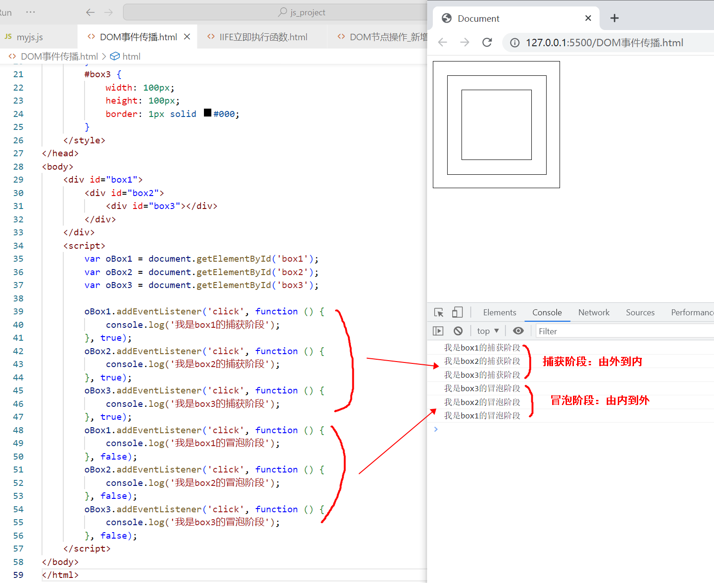Screen dimensions: 714x583
Task: Open the IIFE立即执行函数.html tab
Action: point(263,37)
